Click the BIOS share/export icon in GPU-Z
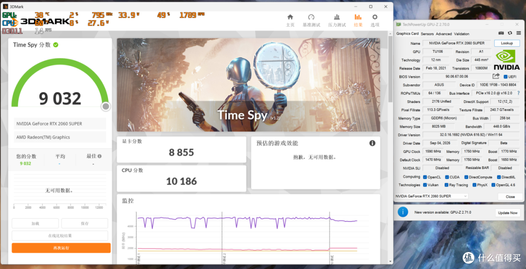The width and height of the screenshot is (526, 269). coord(496,76)
